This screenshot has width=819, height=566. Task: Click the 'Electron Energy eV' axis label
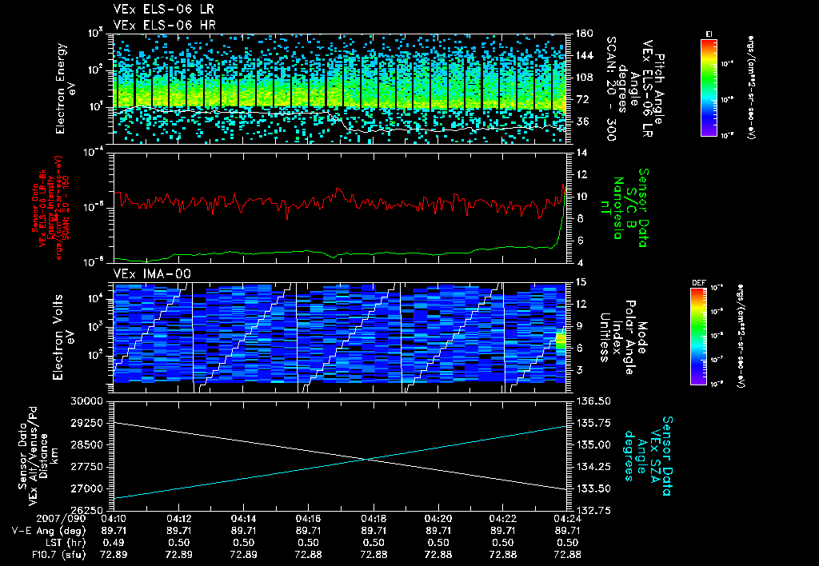click(66, 89)
